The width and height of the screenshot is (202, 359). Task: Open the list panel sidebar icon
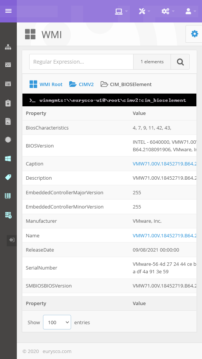(8, 84)
